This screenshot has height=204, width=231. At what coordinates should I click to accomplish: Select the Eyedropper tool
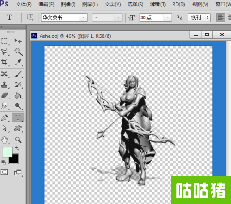(x=18, y=62)
